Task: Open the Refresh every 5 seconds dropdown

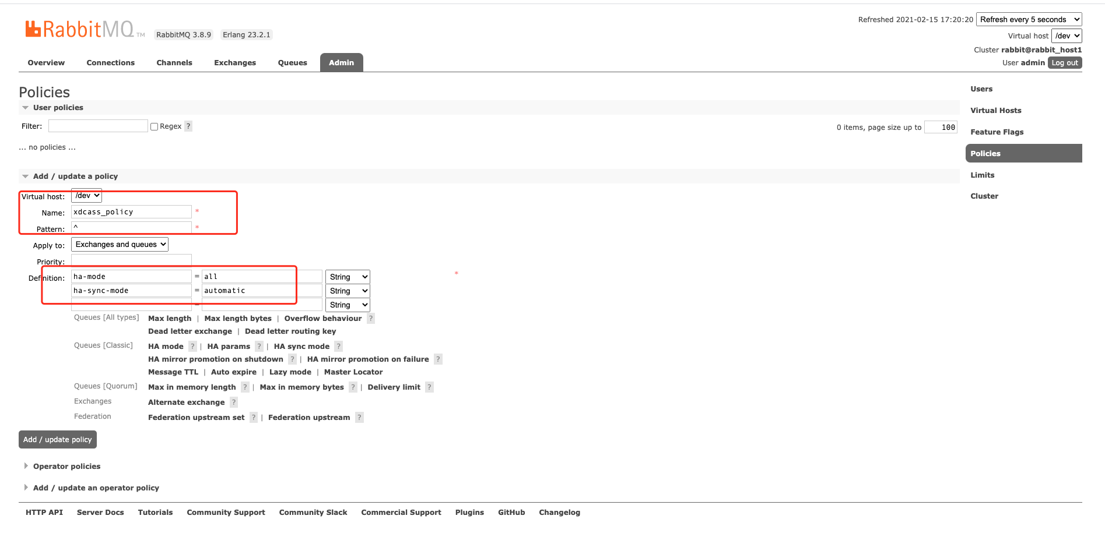Action: (x=1029, y=19)
